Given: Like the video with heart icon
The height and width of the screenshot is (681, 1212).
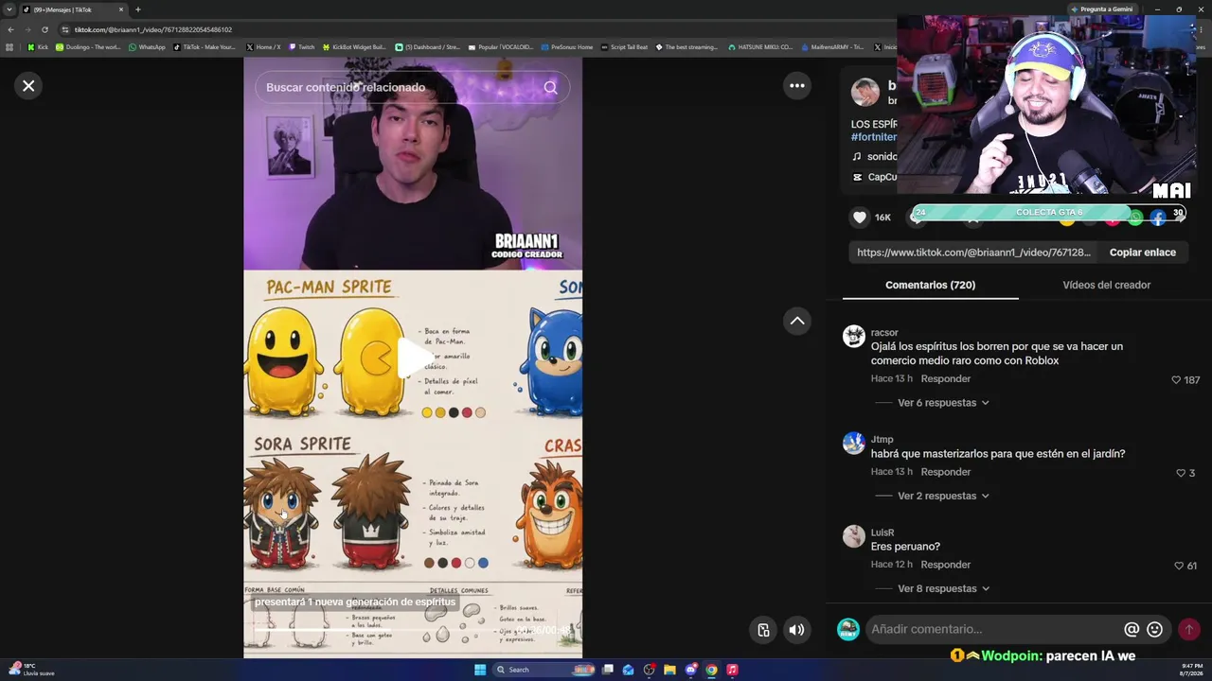Looking at the screenshot, I should [x=859, y=218].
